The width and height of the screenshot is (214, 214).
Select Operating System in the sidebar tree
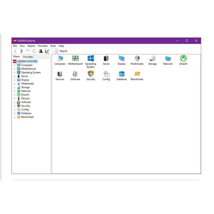point(31,72)
